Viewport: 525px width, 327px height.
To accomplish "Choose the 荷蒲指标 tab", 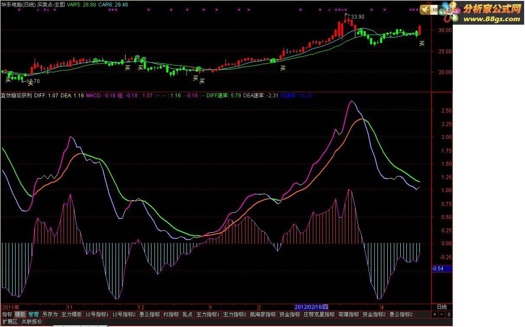I will pos(349,314).
